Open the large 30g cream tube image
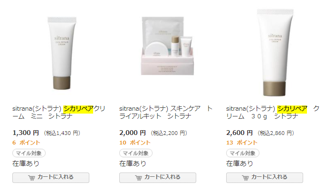 [x=275, y=52]
